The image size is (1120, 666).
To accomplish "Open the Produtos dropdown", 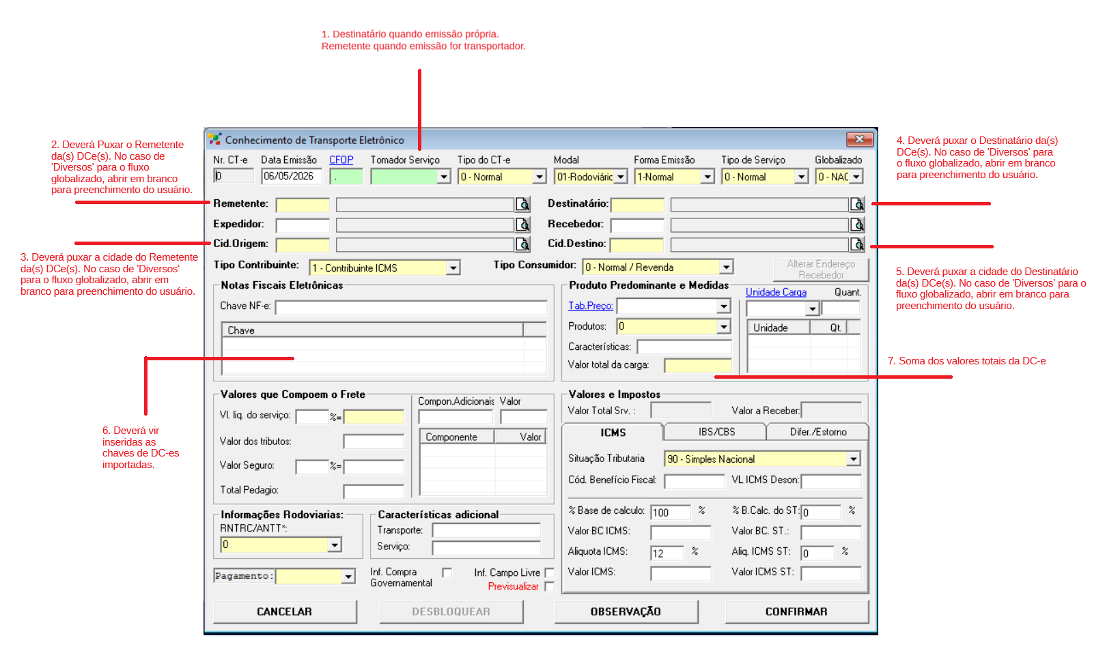I will [724, 327].
